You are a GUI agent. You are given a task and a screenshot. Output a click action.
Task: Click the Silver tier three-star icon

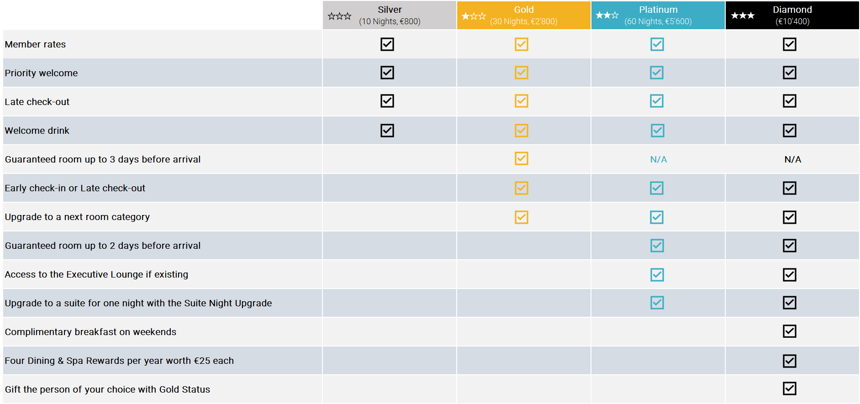(339, 16)
